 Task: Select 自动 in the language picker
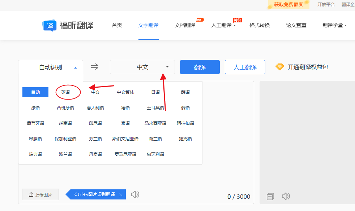click(35, 92)
